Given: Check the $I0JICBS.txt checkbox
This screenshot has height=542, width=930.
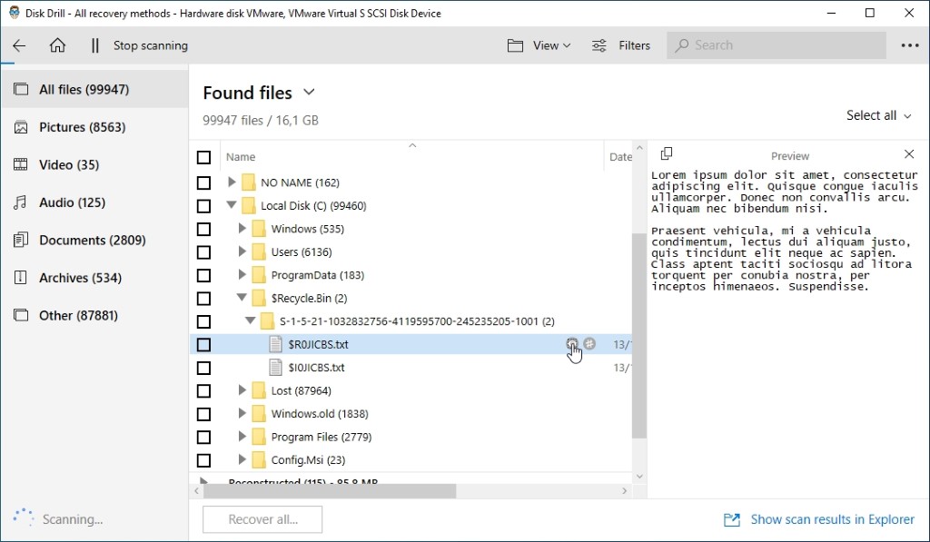Looking at the screenshot, I should [203, 368].
